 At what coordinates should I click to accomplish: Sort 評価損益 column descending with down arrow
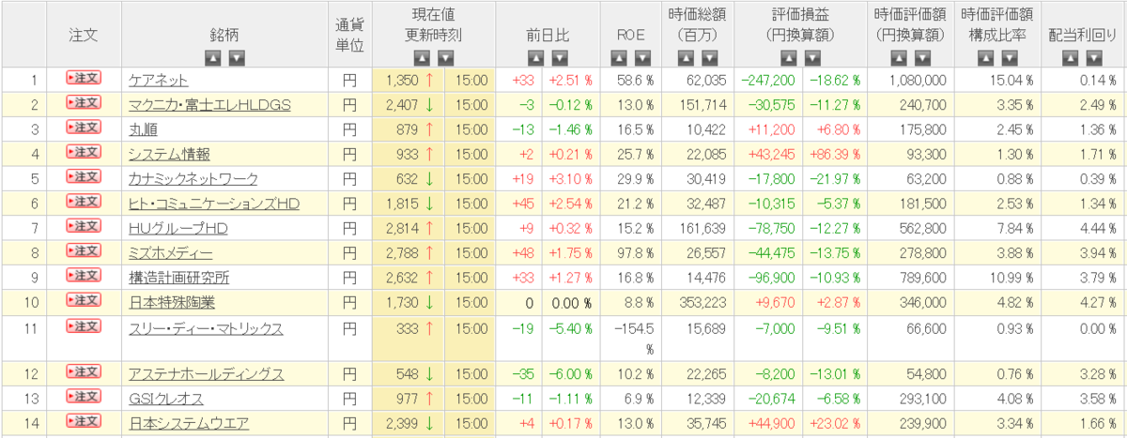(812, 58)
